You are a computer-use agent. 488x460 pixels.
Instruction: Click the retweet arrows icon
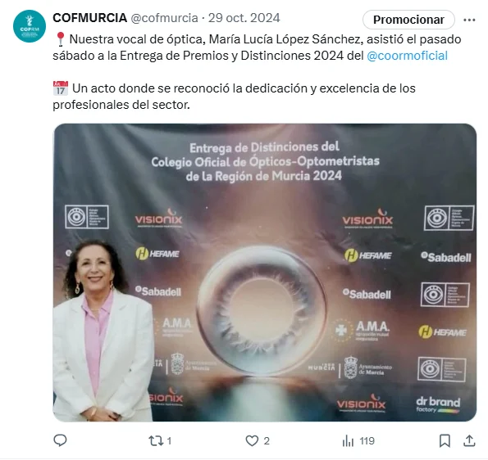tap(155, 440)
